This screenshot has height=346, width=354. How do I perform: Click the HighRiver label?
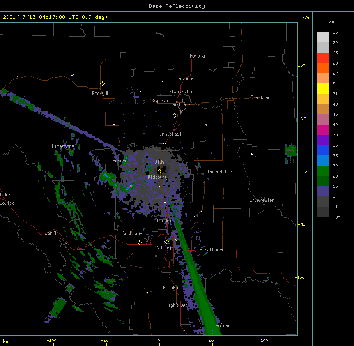pyautogui.click(x=177, y=305)
